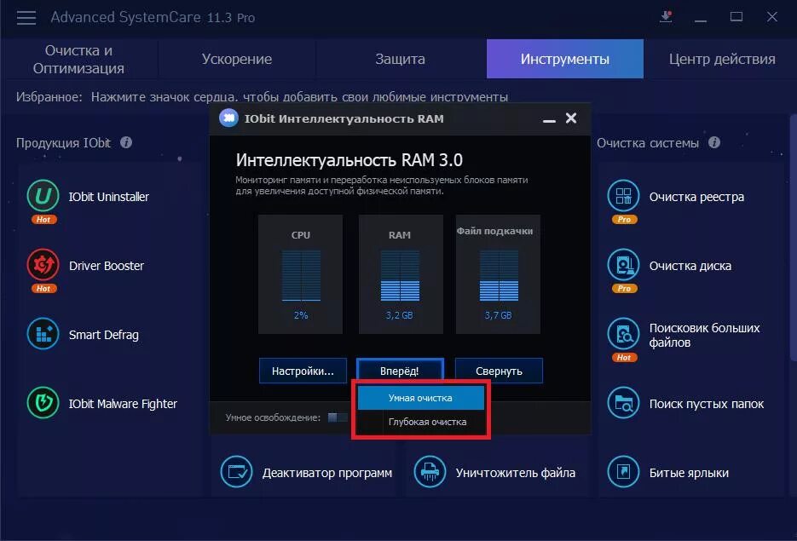
Task: Open the Центр действия tab
Action: click(x=722, y=59)
